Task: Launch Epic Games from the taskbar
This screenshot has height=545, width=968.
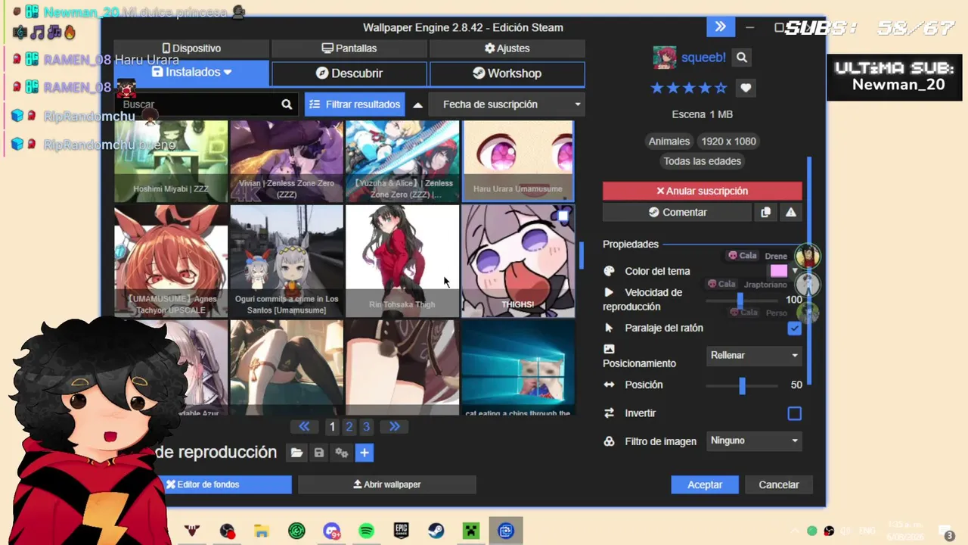Action: [401, 531]
